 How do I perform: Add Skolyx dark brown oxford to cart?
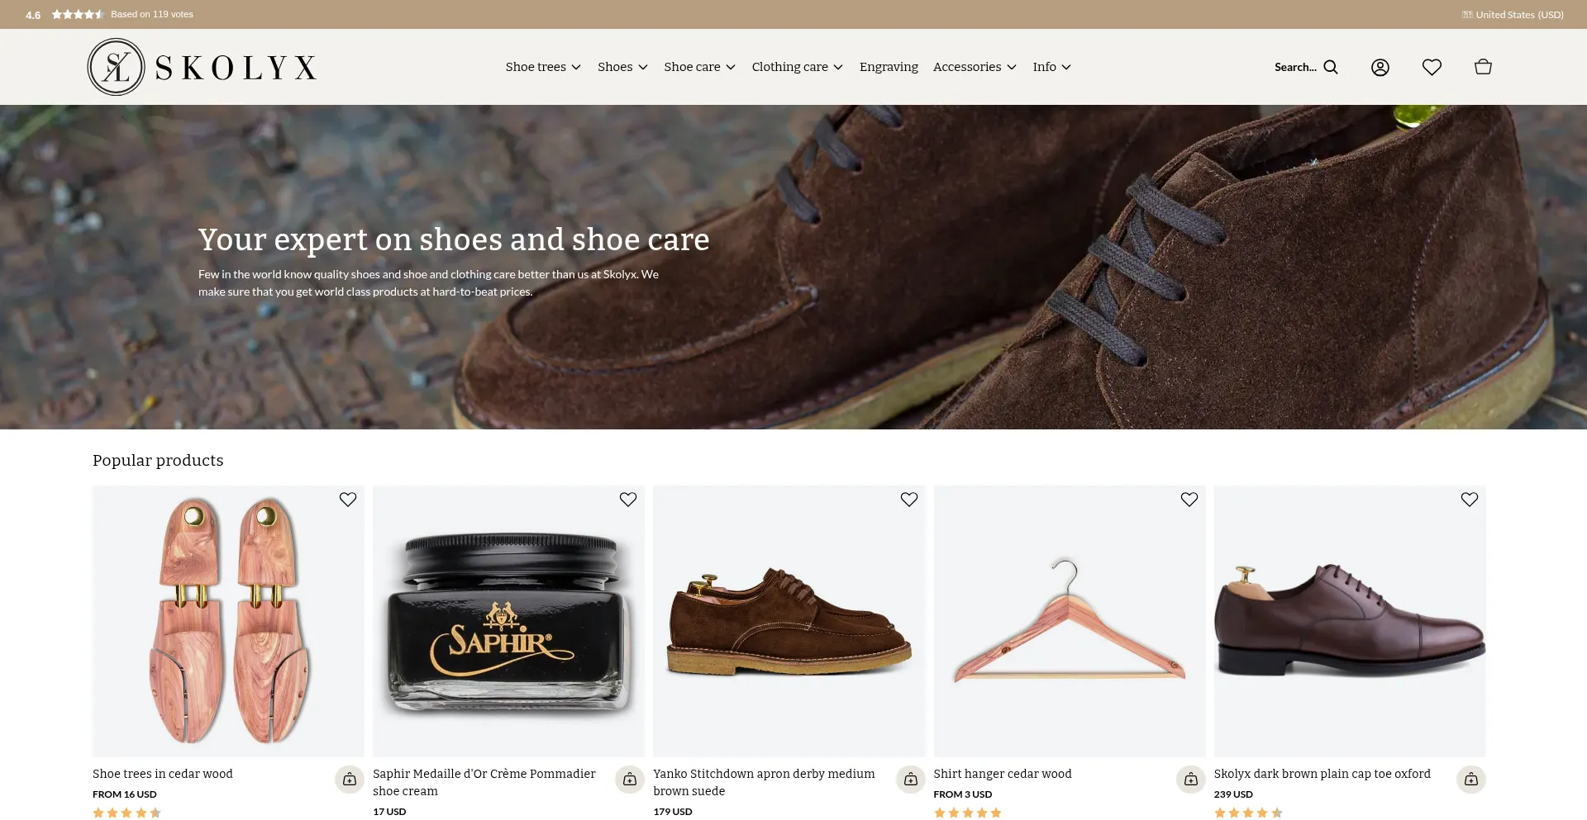click(x=1471, y=779)
